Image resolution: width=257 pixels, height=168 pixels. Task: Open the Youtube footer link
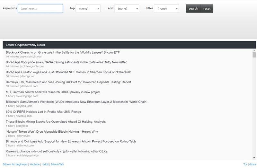[35, 164]
